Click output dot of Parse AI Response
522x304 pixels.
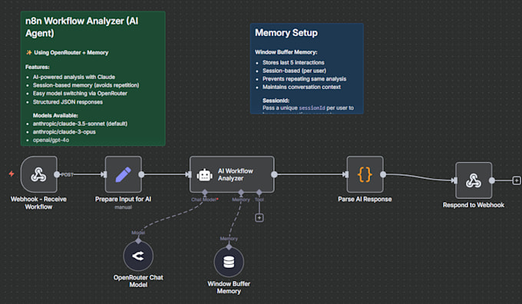(383, 174)
